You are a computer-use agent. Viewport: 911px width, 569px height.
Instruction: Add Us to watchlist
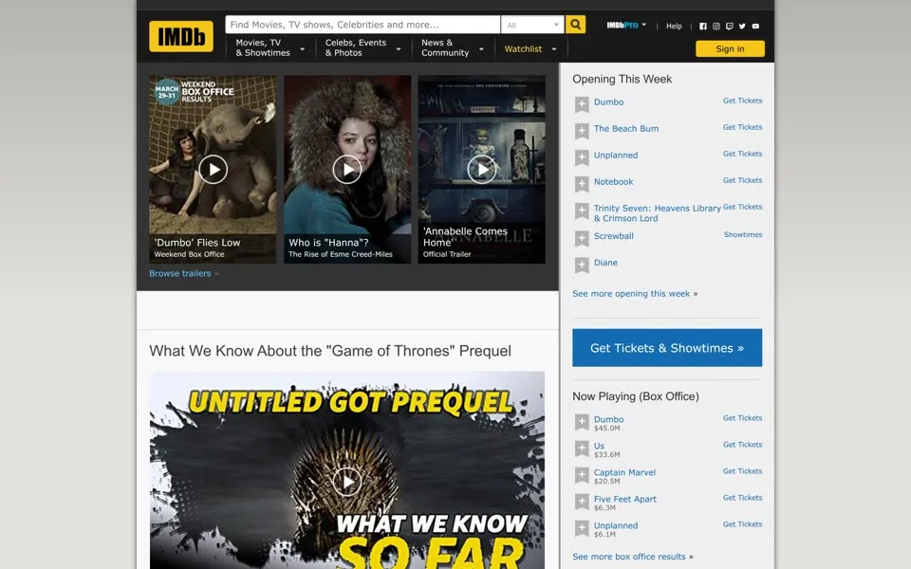coord(582,449)
